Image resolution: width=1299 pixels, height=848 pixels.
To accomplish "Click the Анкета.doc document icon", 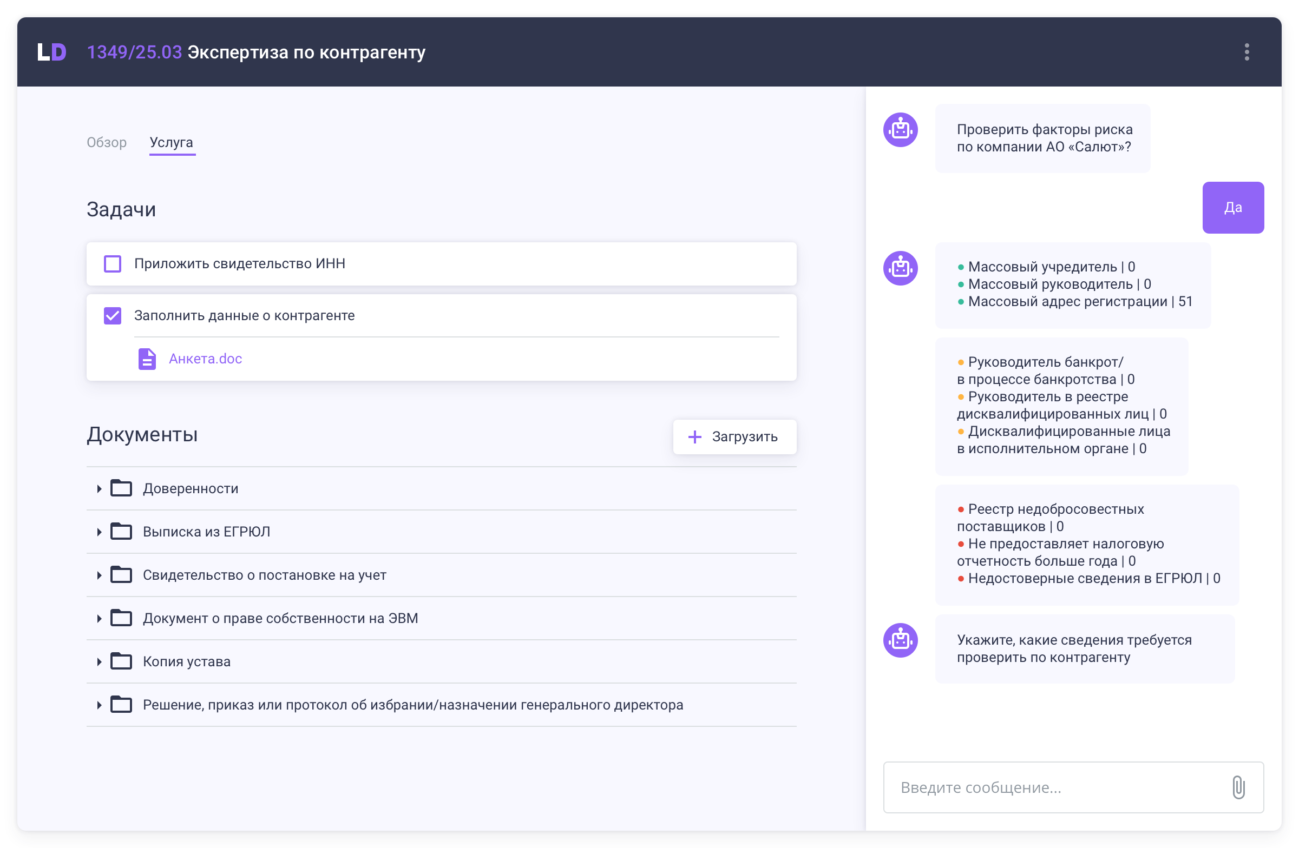I will tap(147, 359).
